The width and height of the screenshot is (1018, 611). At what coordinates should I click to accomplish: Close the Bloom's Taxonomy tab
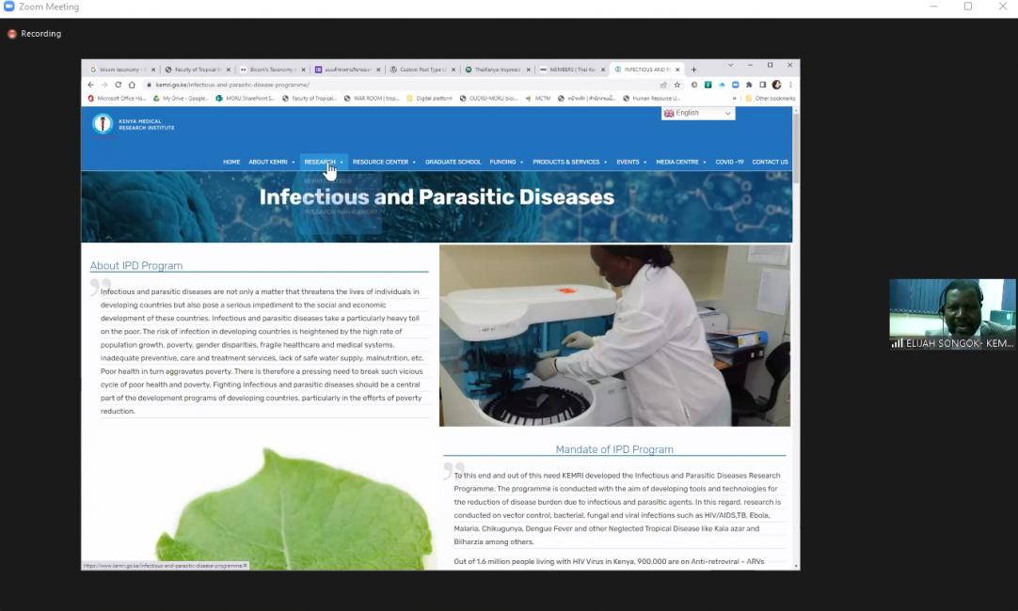coord(303,70)
